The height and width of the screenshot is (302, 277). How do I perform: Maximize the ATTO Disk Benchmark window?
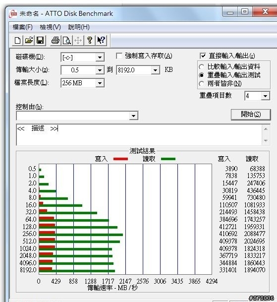[x=245, y=12]
